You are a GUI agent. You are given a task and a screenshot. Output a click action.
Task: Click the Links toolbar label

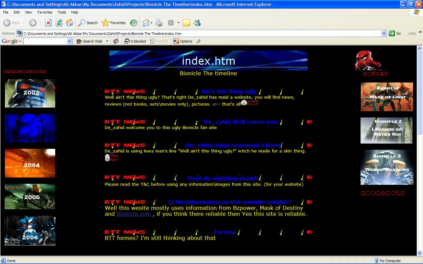point(412,33)
